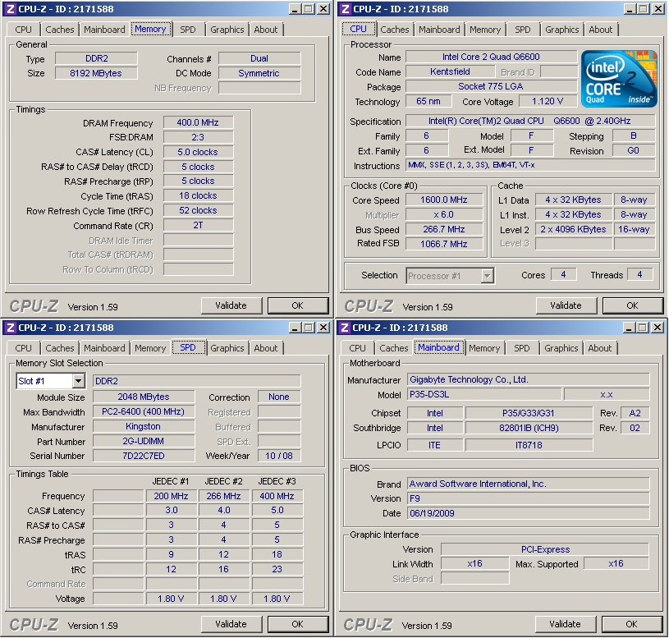Click Channels field showing Dual
Viewport: 669px width, 638px height.
[259, 58]
